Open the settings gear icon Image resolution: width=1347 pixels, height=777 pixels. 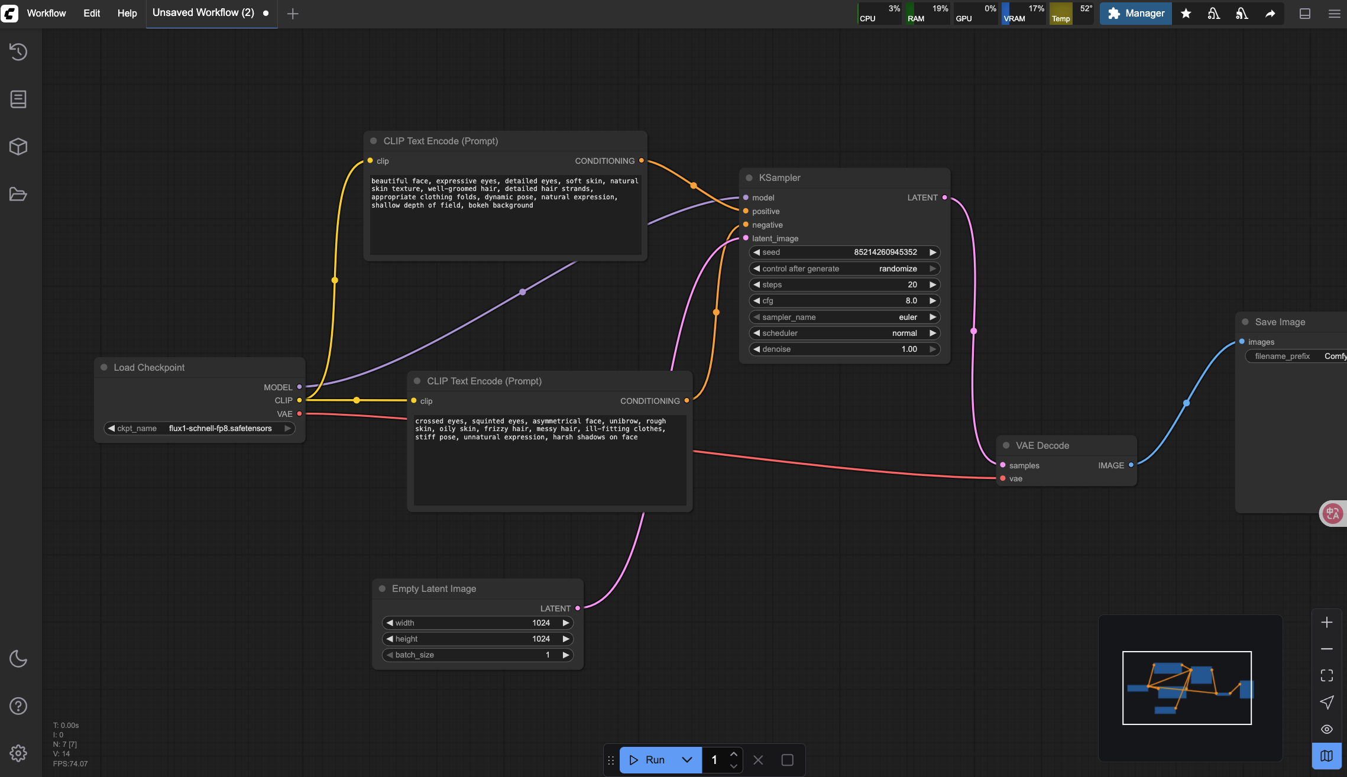[18, 753]
